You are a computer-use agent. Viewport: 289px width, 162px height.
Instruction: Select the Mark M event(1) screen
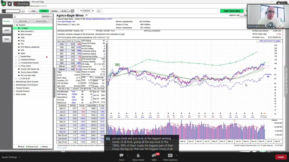coord(27,31)
